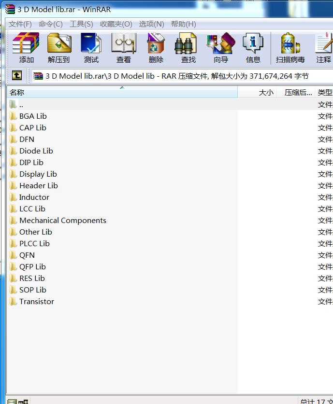Viewport: 333px width, 404px height.
Task: Open the 收藏夹(O) menu
Action: pyautogui.click(x=116, y=24)
